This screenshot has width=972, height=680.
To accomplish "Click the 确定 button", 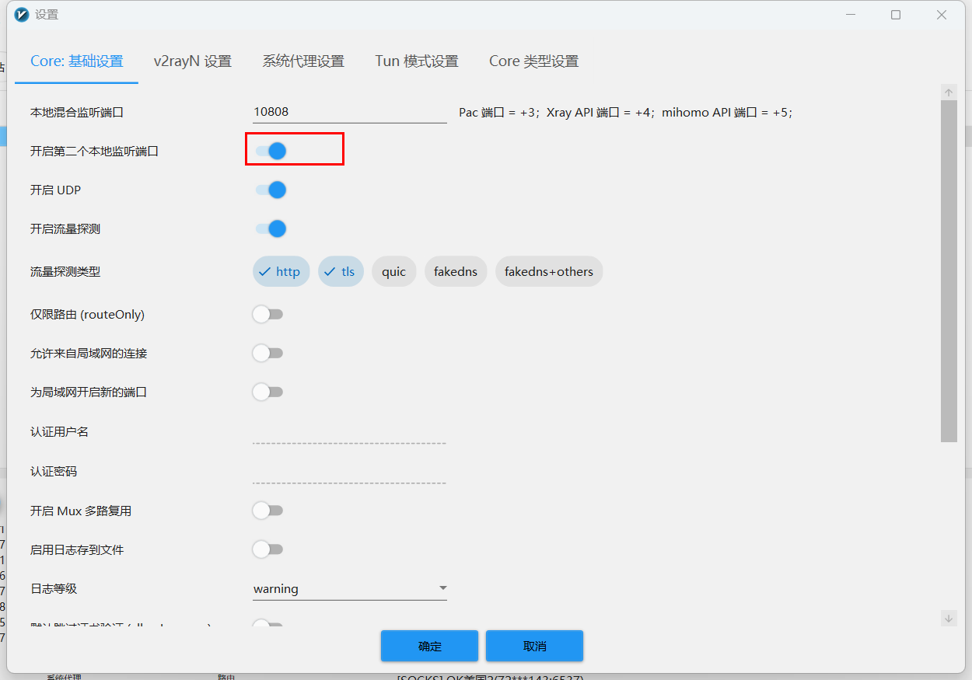I will (x=429, y=646).
